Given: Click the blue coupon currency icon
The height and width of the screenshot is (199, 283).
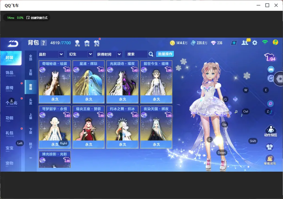Looking at the screenshot, I should (193, 43).
